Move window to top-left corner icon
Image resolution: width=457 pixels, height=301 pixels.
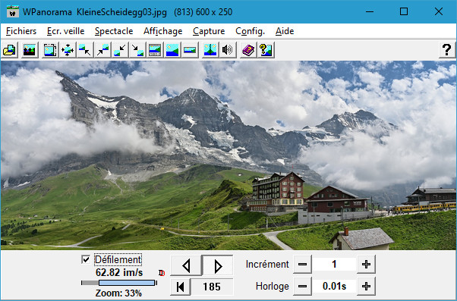85,50
